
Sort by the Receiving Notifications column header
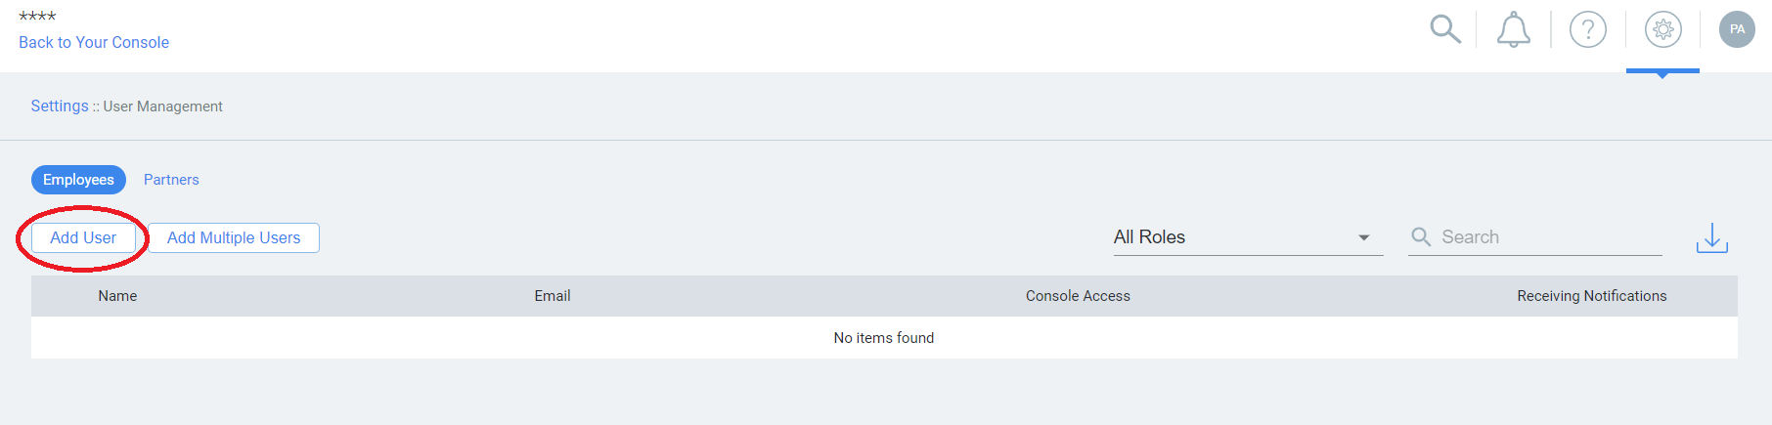click(1592, 296)
